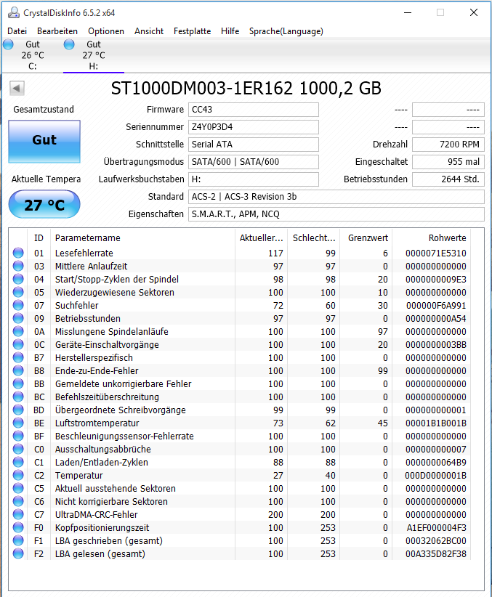Select the Temperatur row in SMART table
The width and height of the screenshot is (492, 597).
click(x=240, y=475)
